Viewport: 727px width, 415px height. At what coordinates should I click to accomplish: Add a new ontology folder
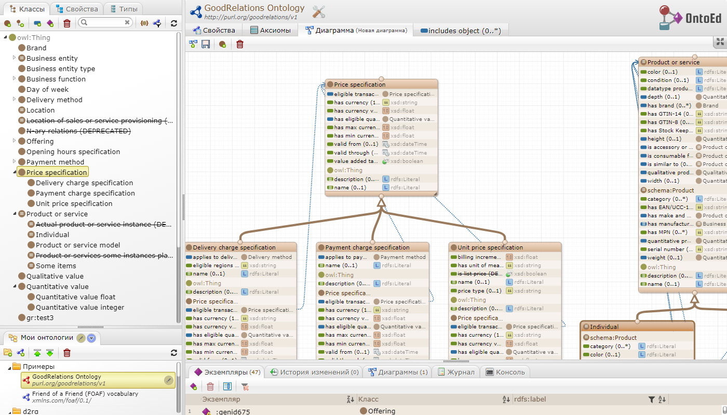[8, 353]
